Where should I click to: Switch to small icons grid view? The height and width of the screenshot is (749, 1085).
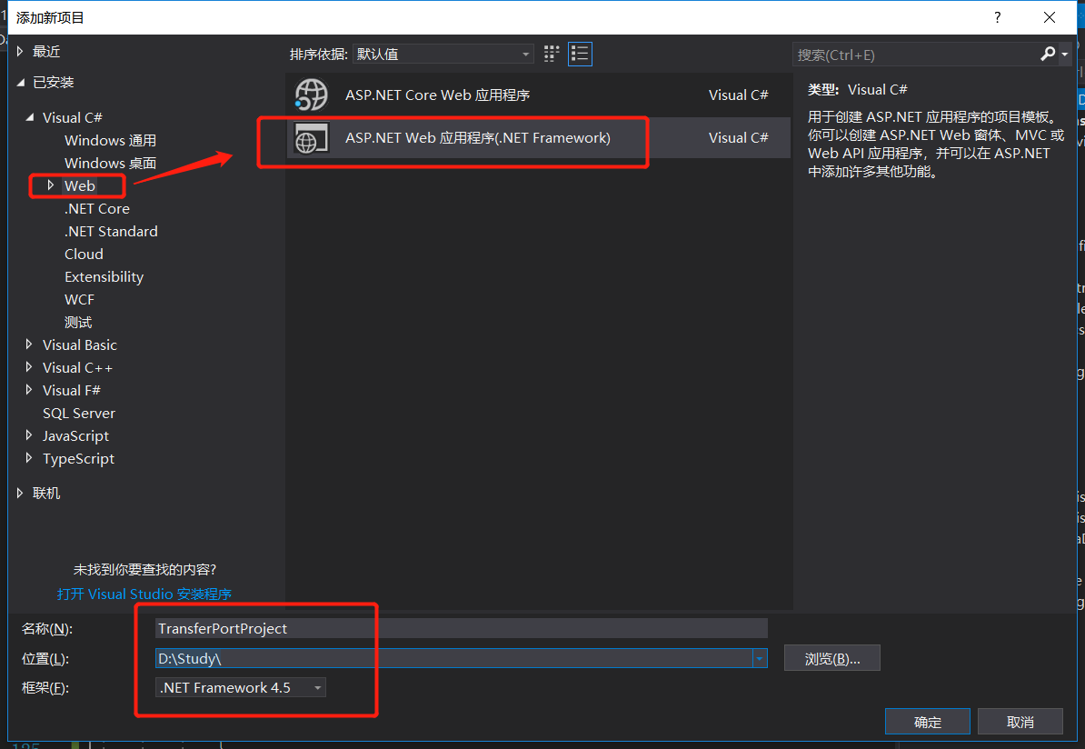coord(552,54)
